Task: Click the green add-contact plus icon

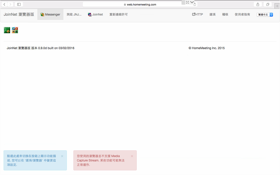Action: (7, 30)
